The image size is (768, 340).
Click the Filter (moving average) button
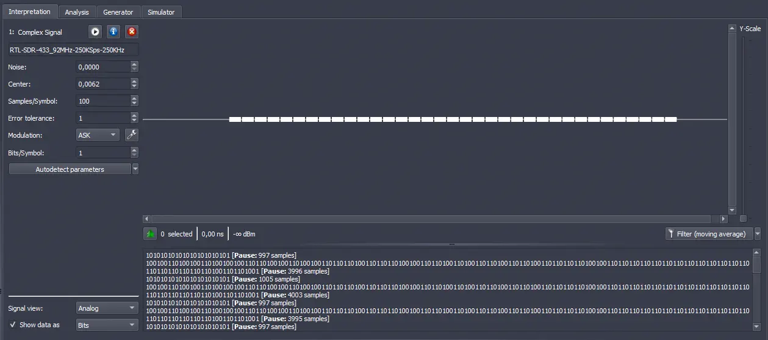pos(709,234)
